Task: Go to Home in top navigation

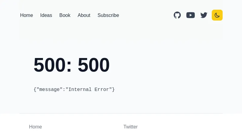Action: coord(27,15)
